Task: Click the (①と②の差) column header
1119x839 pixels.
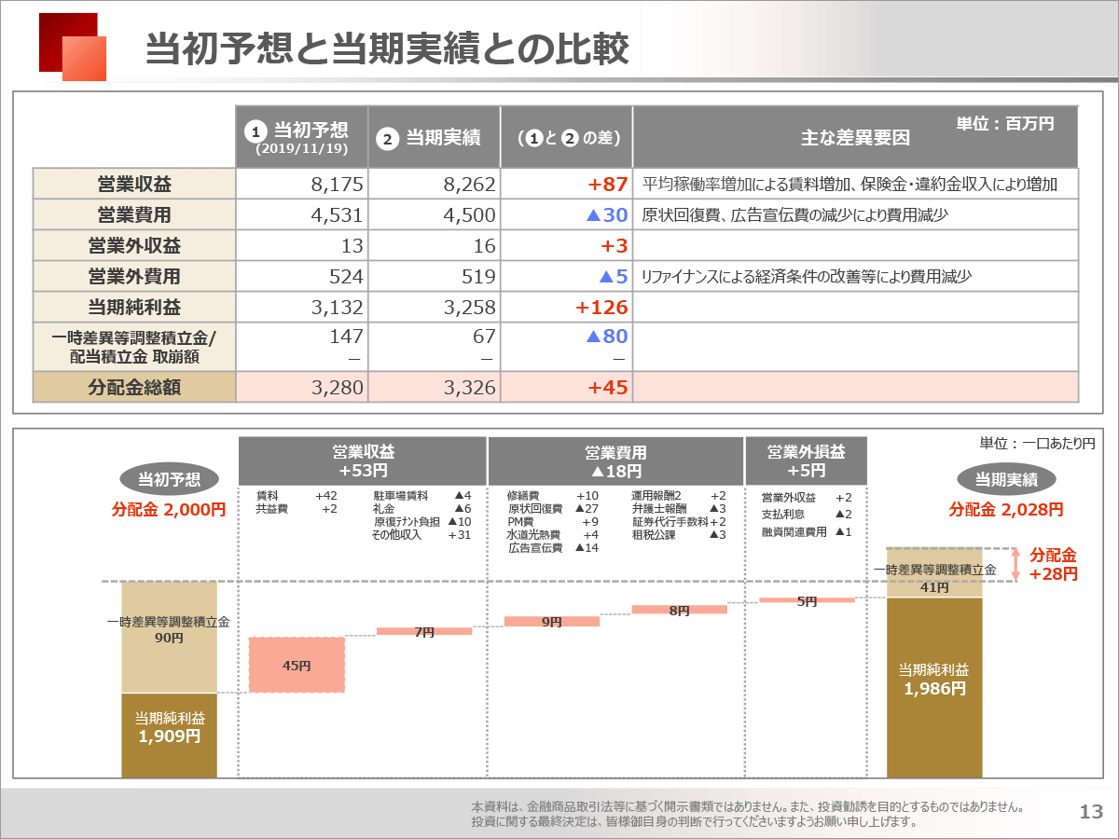Action: [x=568, y=137]
